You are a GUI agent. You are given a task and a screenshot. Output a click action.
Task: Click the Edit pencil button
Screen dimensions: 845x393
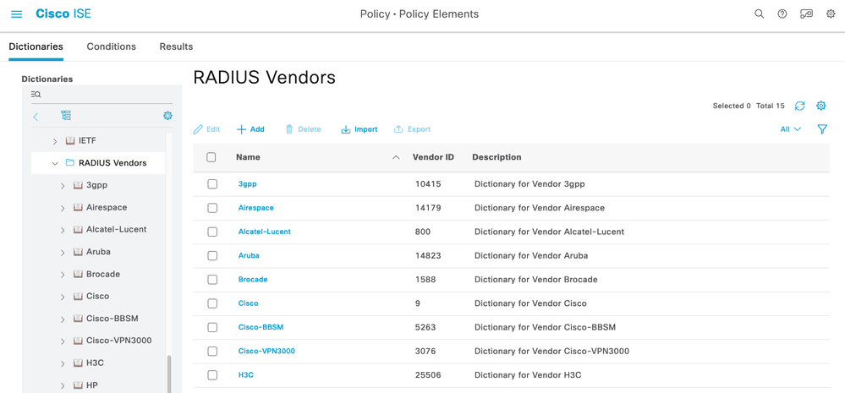207,129
